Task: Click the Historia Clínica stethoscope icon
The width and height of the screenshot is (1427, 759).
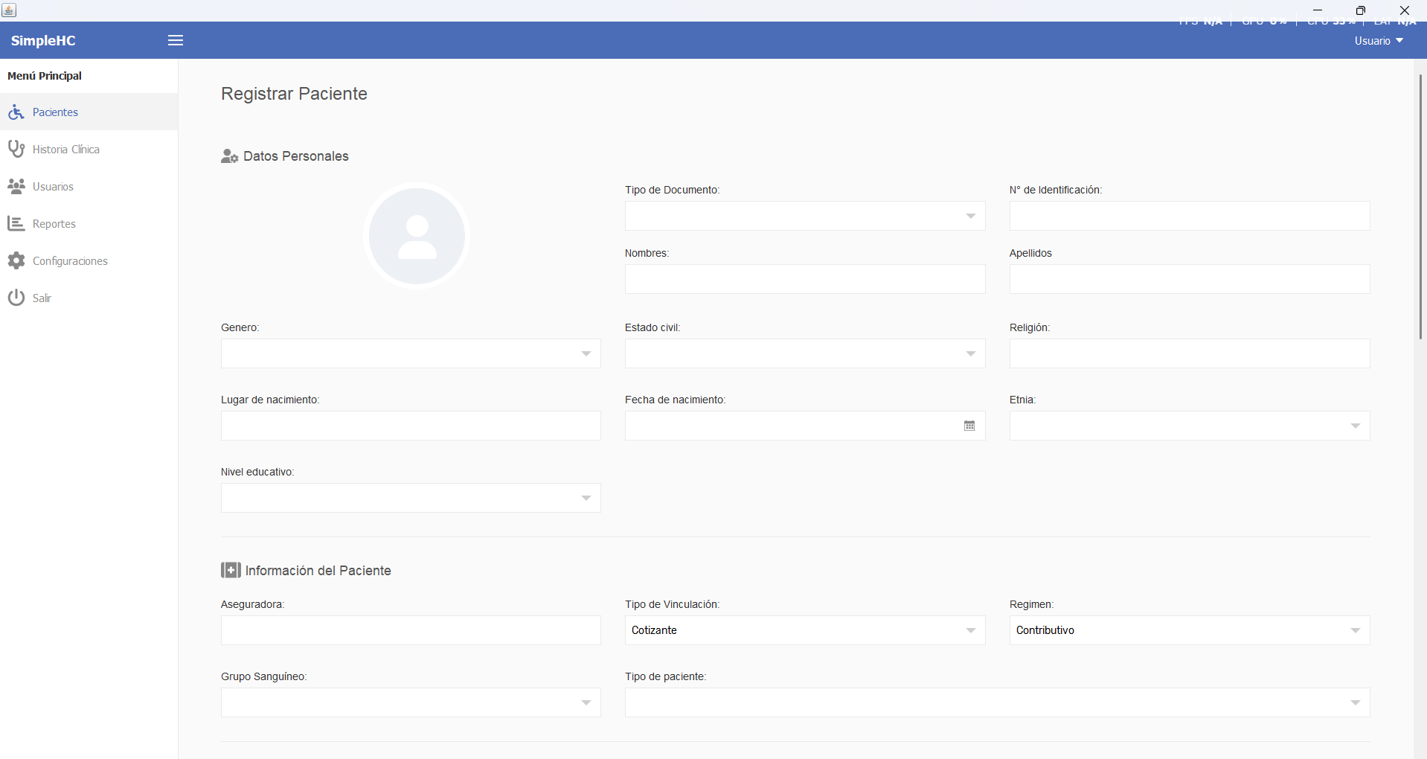Action: [x=16, y=150]
